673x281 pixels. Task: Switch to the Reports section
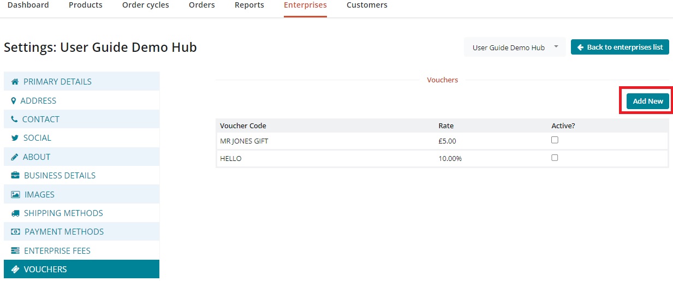point(249,5)
